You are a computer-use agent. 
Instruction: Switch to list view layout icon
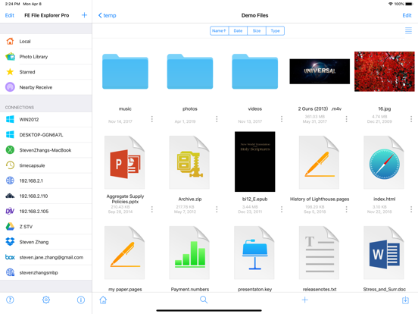click(x=408, y=30)
